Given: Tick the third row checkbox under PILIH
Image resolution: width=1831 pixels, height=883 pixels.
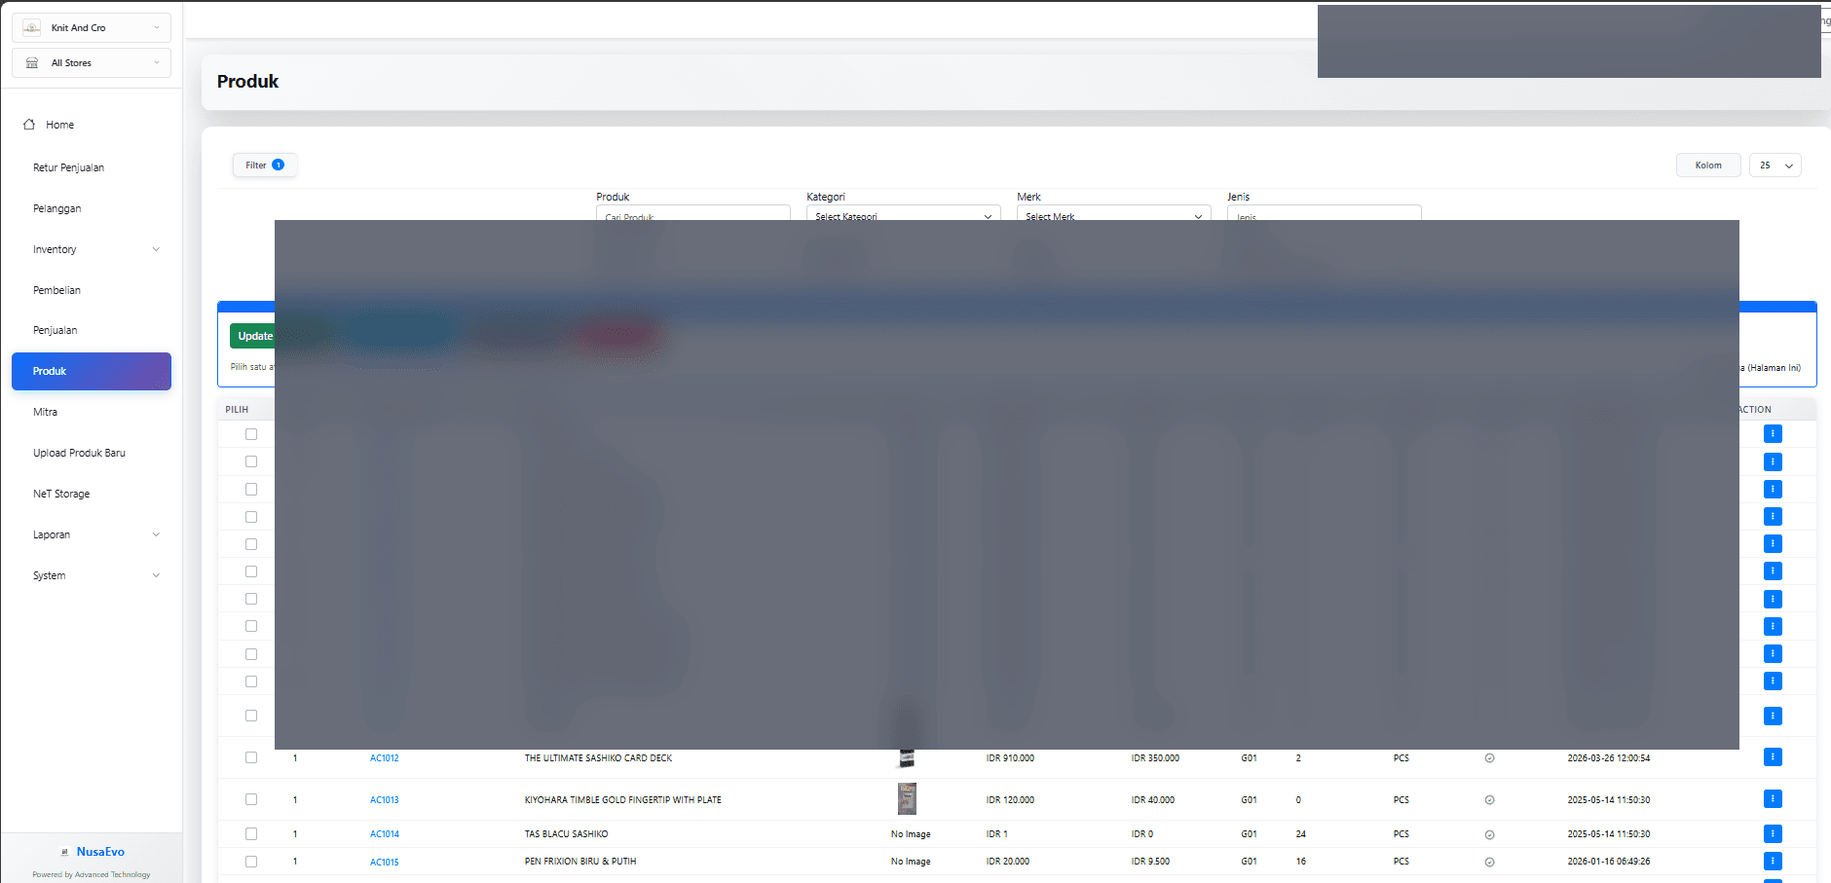Looking at the screenshot, I should (x=251, y=489).
